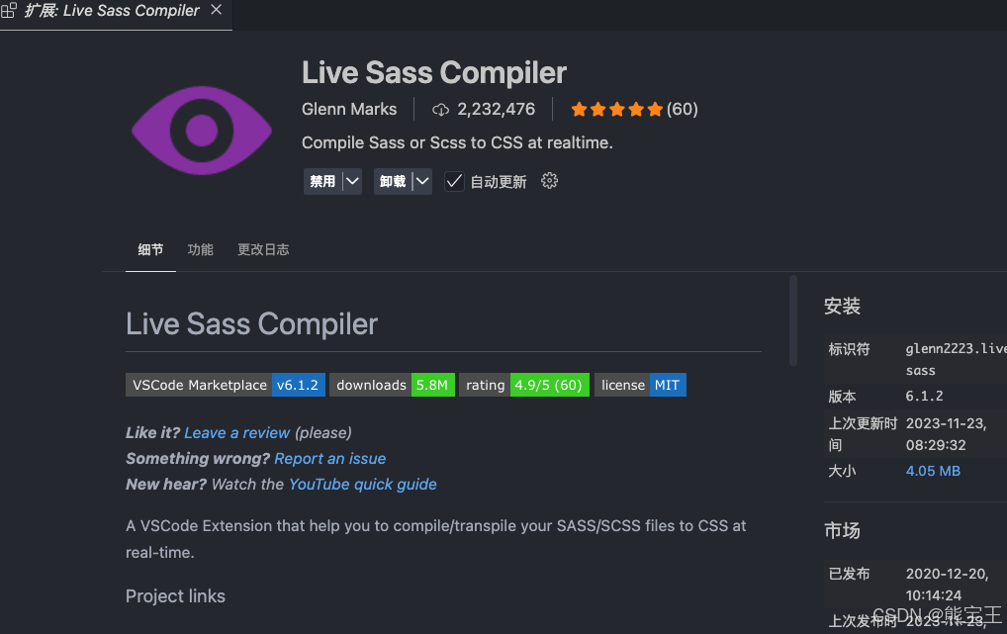This screenshot has width=1007, height=634.
Task: Click the 上次更新时间 value 2023-11-23
Action: pos(946,434)
